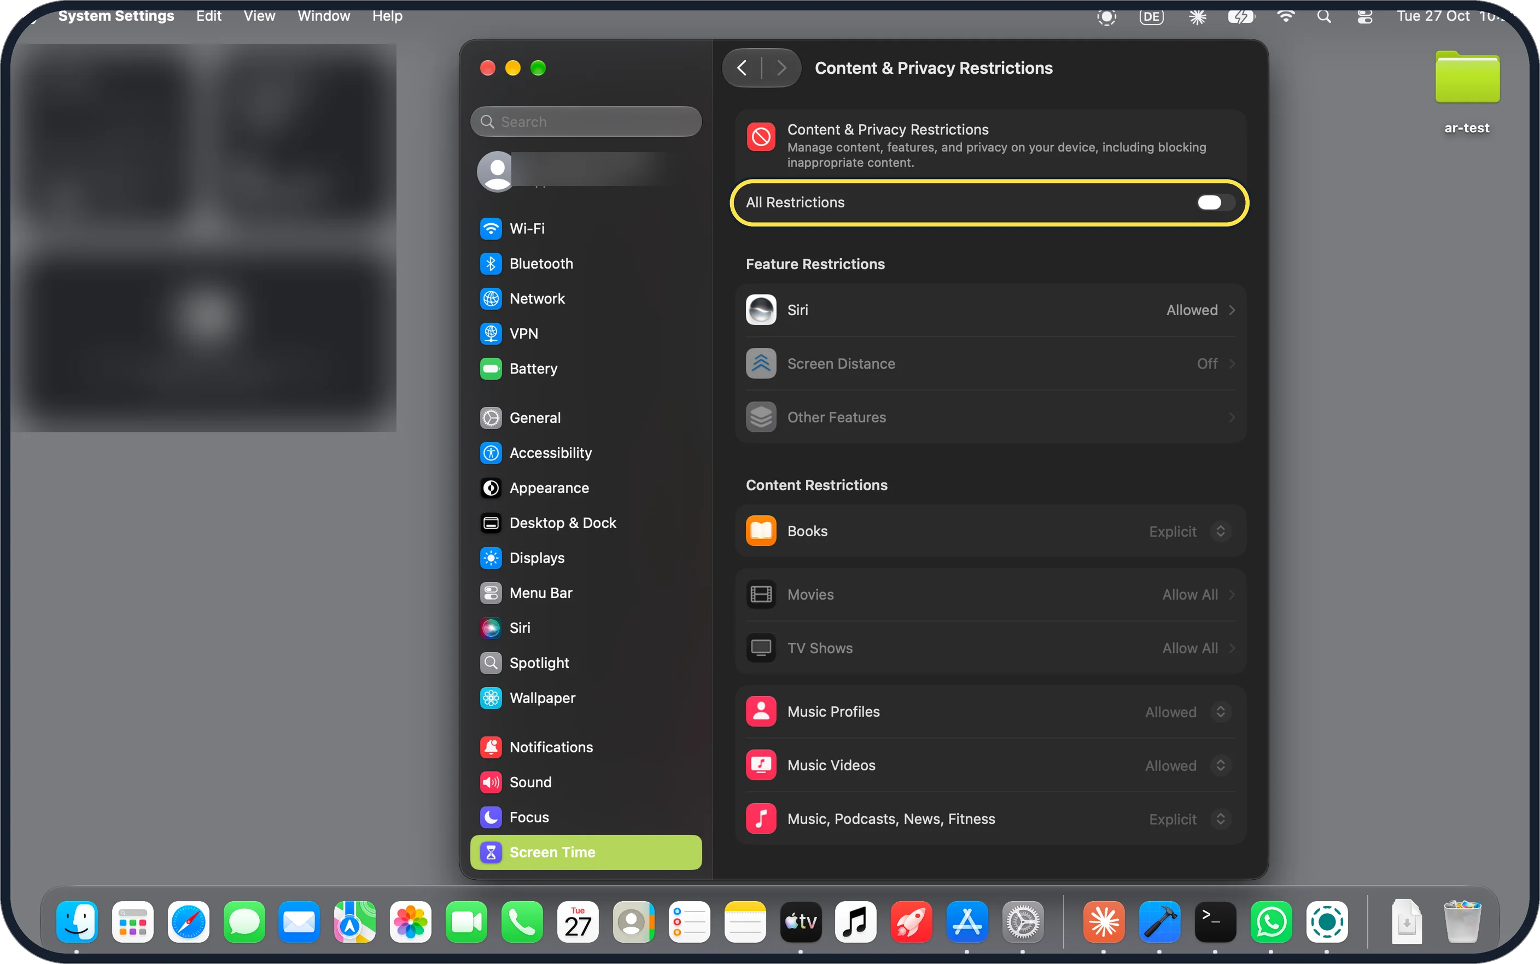Select VPN in the sidebar

point(586,333)
